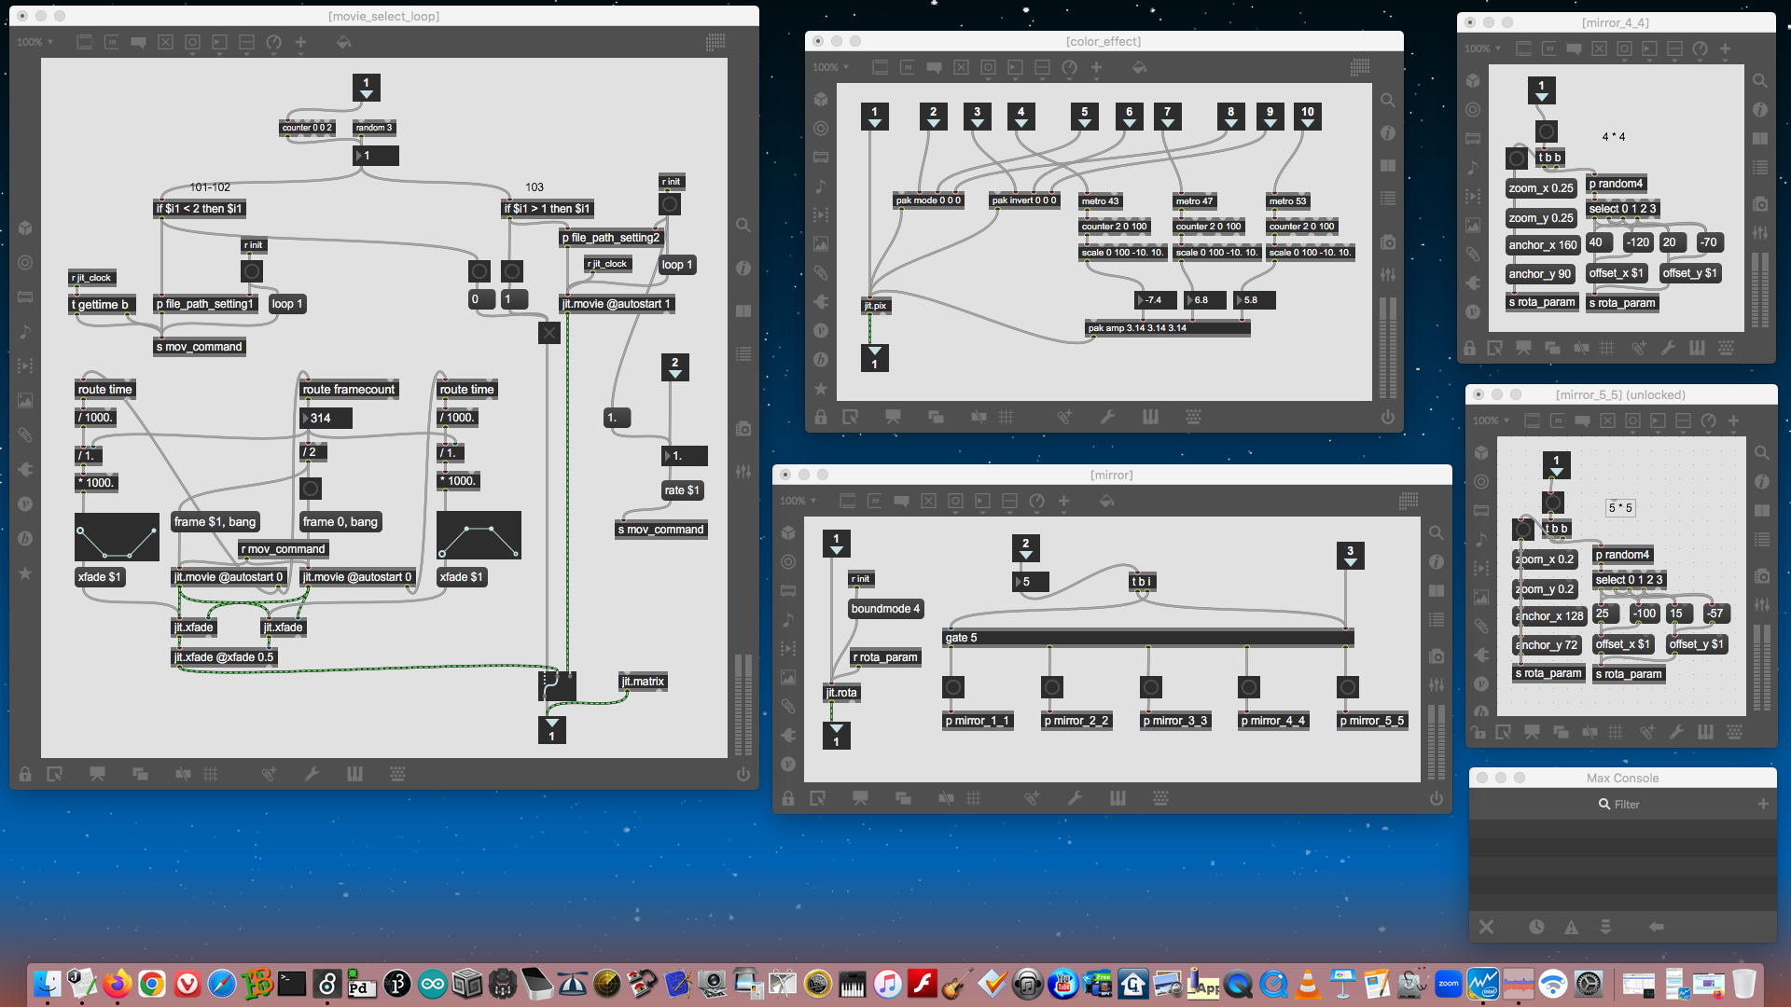Open the paint bucket format palette in movie_select_loop
The height and width of the screenshot is (1007, 1791).
coord(343,42)
